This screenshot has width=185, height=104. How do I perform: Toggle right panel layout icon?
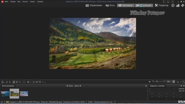click(172, 1)
